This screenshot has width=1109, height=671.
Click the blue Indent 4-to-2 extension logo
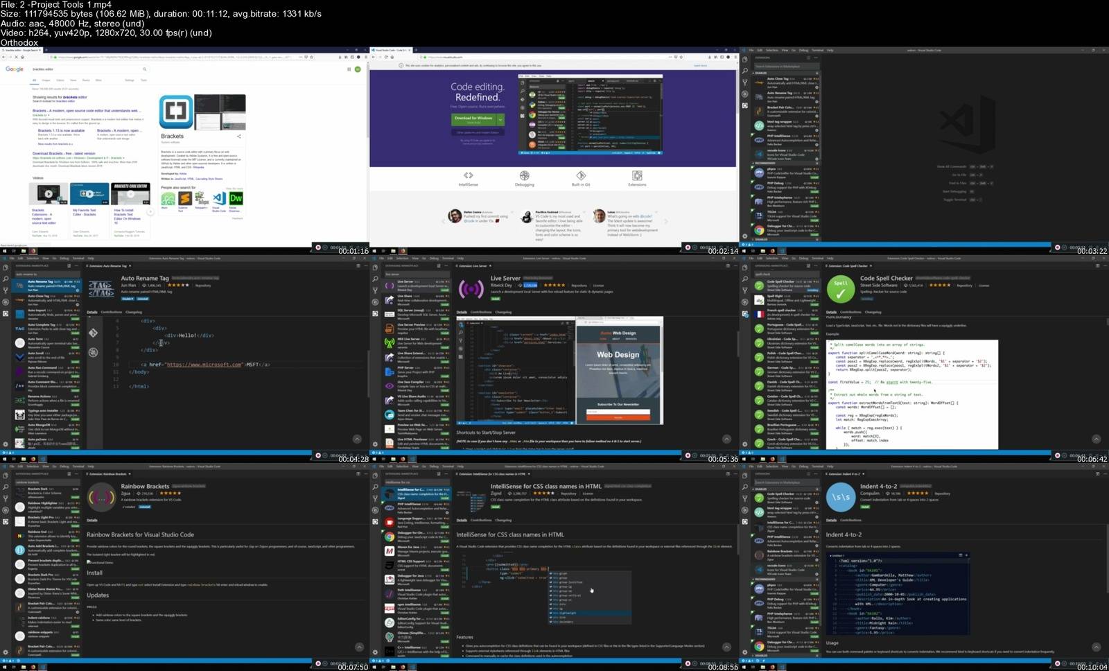pyautogui.click(x=841, y=496)
